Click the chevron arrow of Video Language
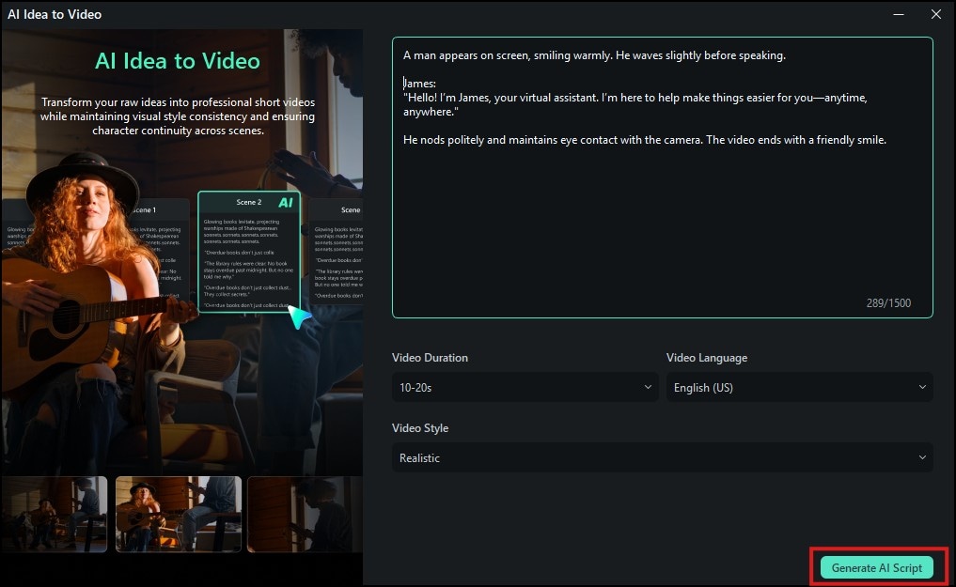 coord(922,387)
